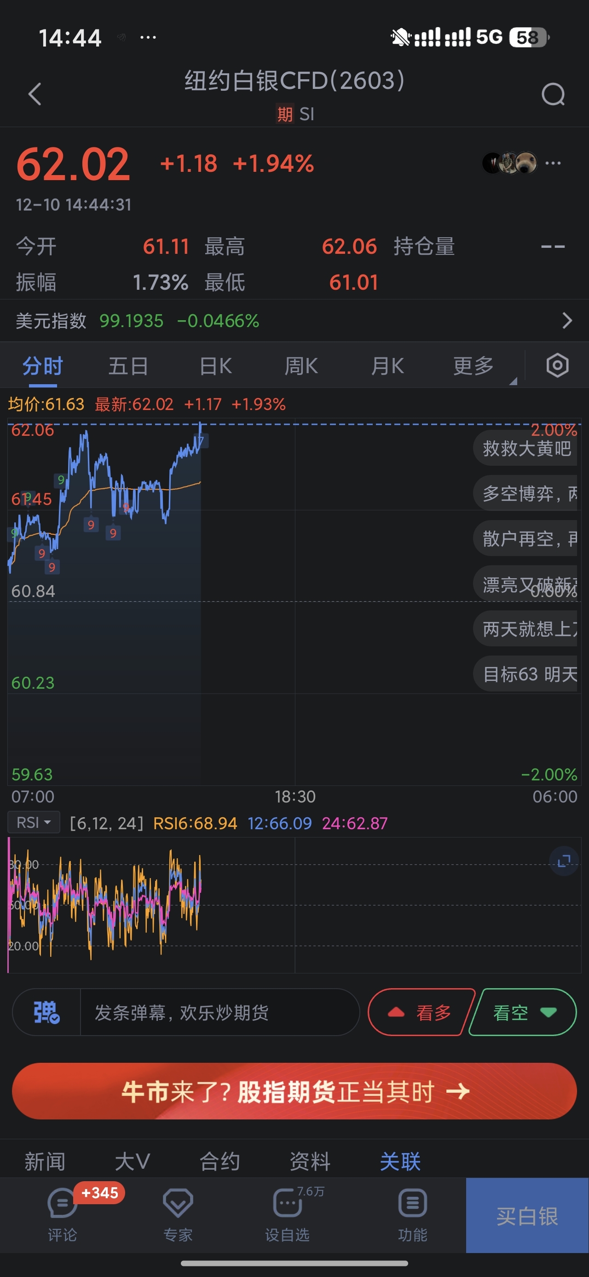
Task: Switch to the 分时 tab
Action: click(x=43, y=366)
